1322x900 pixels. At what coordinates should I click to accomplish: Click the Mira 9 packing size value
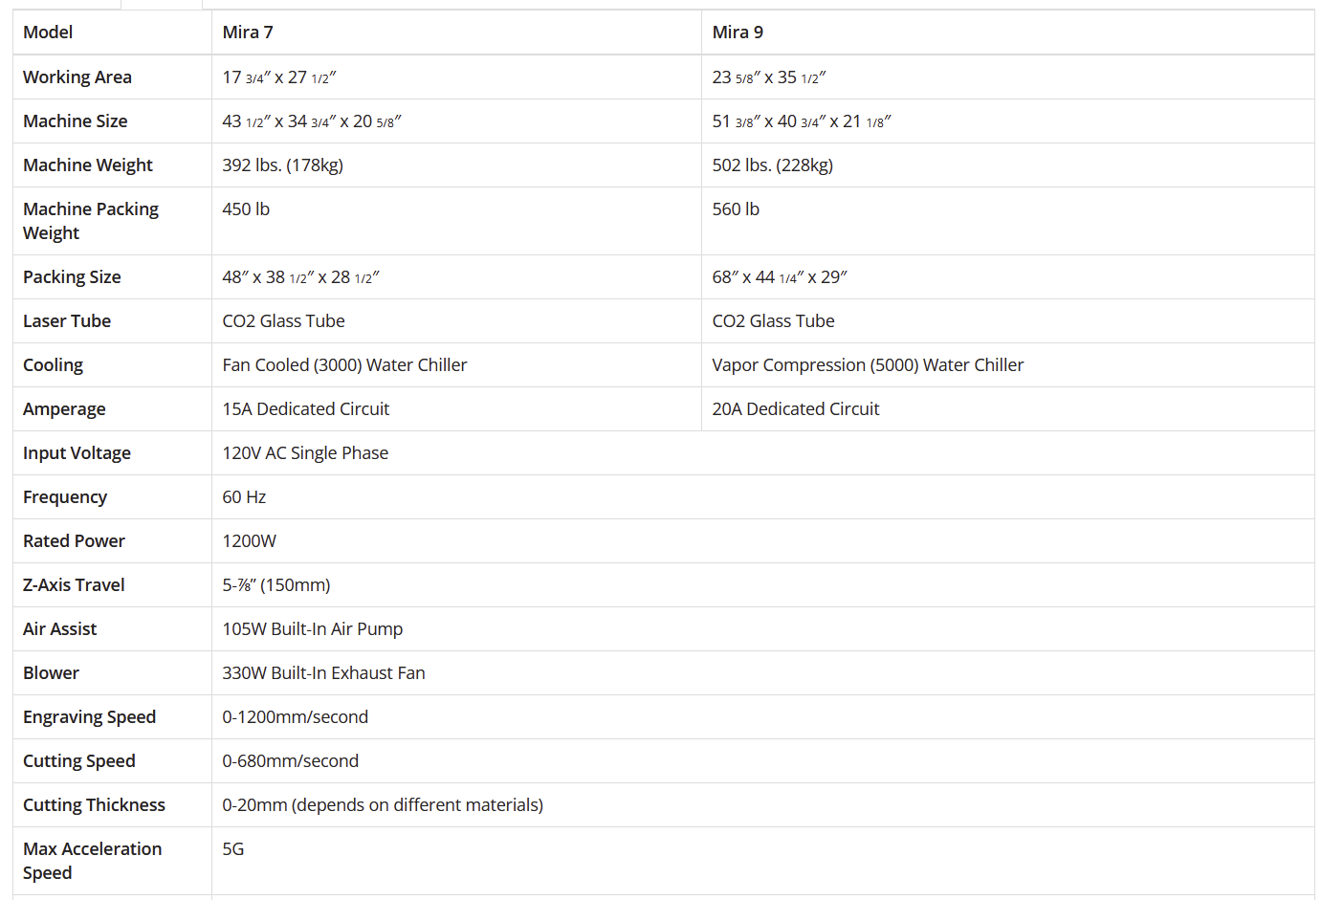pyautogui.click(x=780, y=277)
